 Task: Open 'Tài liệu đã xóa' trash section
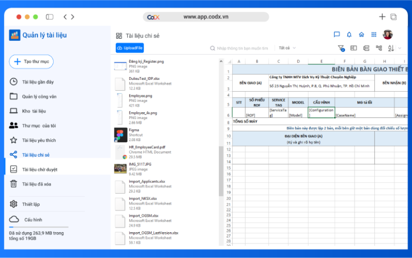[x=36, y=184]
